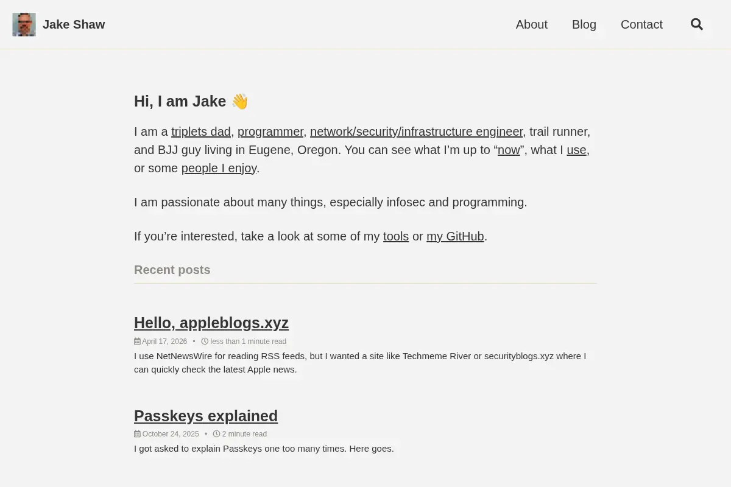Click the clock icon next to '2 minute read'
The image size is (731, 487).
pos(216,434)
